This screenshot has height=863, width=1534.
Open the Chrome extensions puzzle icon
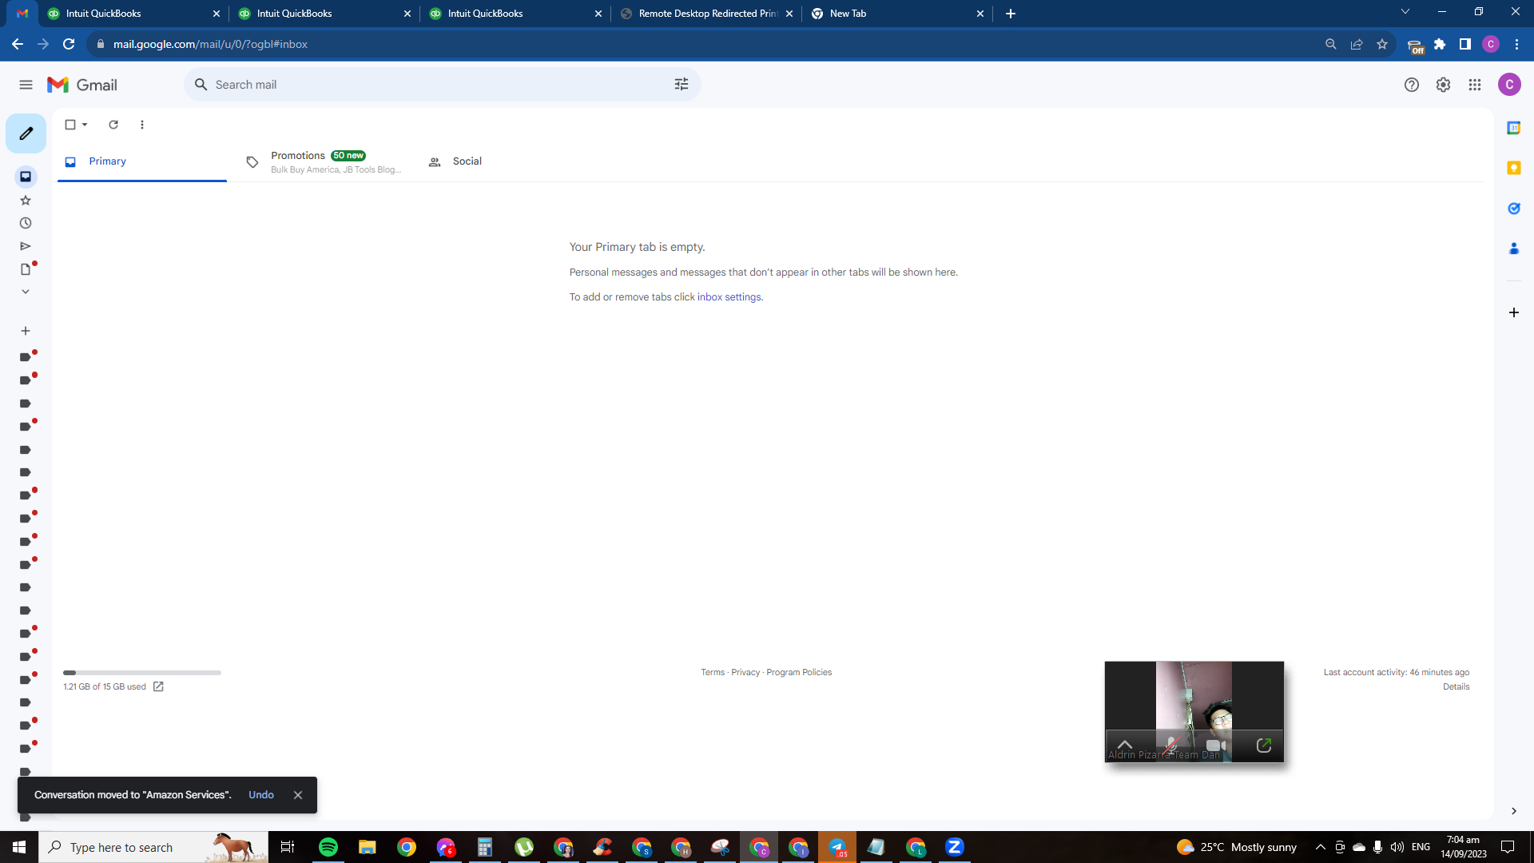[1440, 44]
